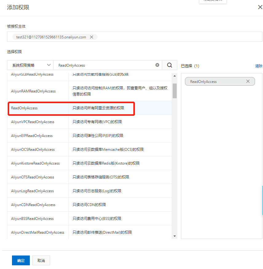Close the add permission panel
The height and width of the screenshot is (269, 263).
[260, 7]
